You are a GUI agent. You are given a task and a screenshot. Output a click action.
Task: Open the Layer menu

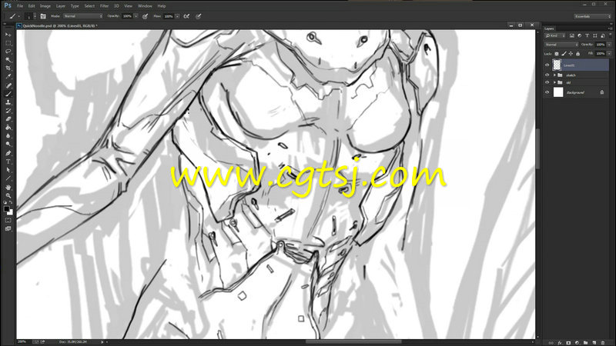click(x=61, y=6)
